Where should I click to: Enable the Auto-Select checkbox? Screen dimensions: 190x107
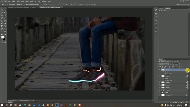pyautogui.click(x=7, y=4)
